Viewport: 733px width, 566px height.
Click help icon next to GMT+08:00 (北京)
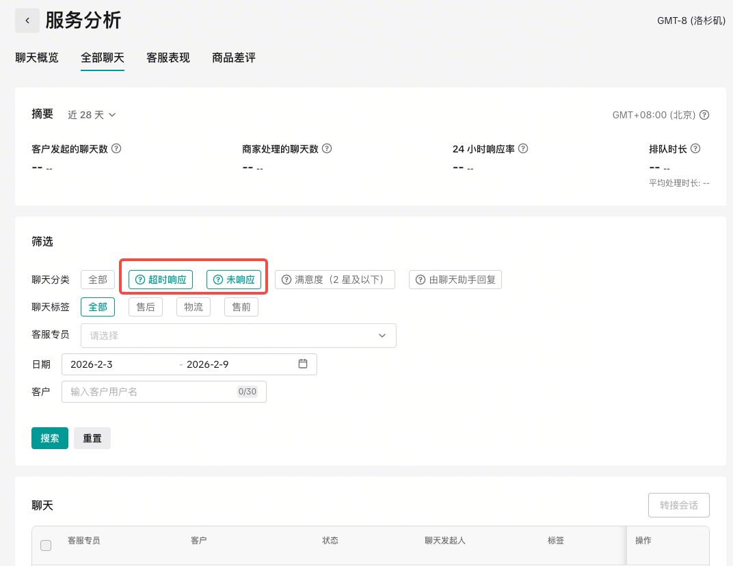point(704,115)
